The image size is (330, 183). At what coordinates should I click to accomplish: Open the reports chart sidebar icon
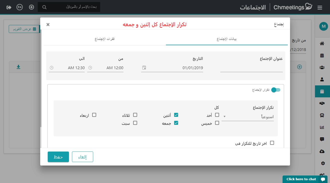point(322,127)
